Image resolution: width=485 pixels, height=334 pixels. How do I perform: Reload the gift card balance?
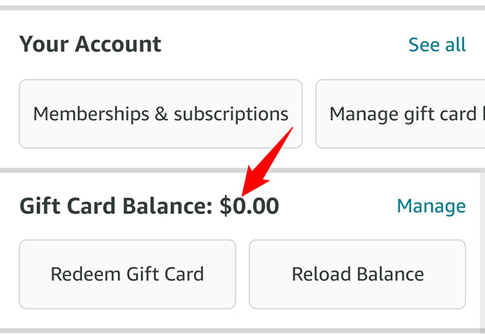coord(357,274)
